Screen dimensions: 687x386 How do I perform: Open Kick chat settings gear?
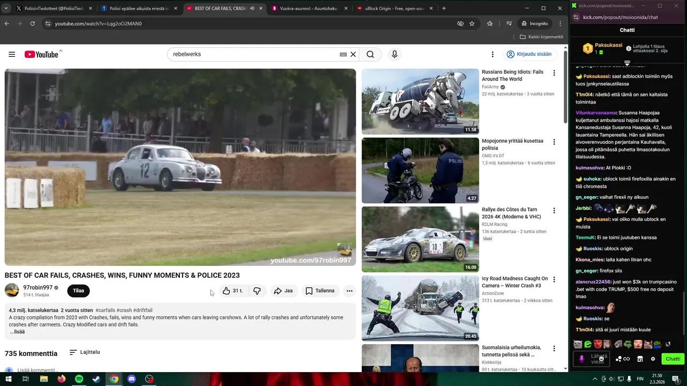(653, 359)
